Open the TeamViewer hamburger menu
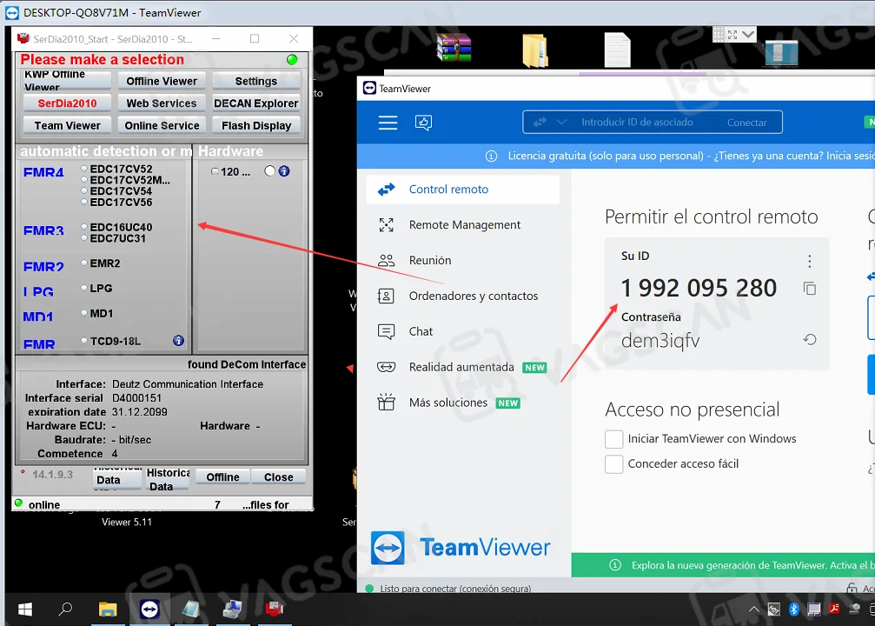Screen dimensions: 875x626 [x=388, y=123]
